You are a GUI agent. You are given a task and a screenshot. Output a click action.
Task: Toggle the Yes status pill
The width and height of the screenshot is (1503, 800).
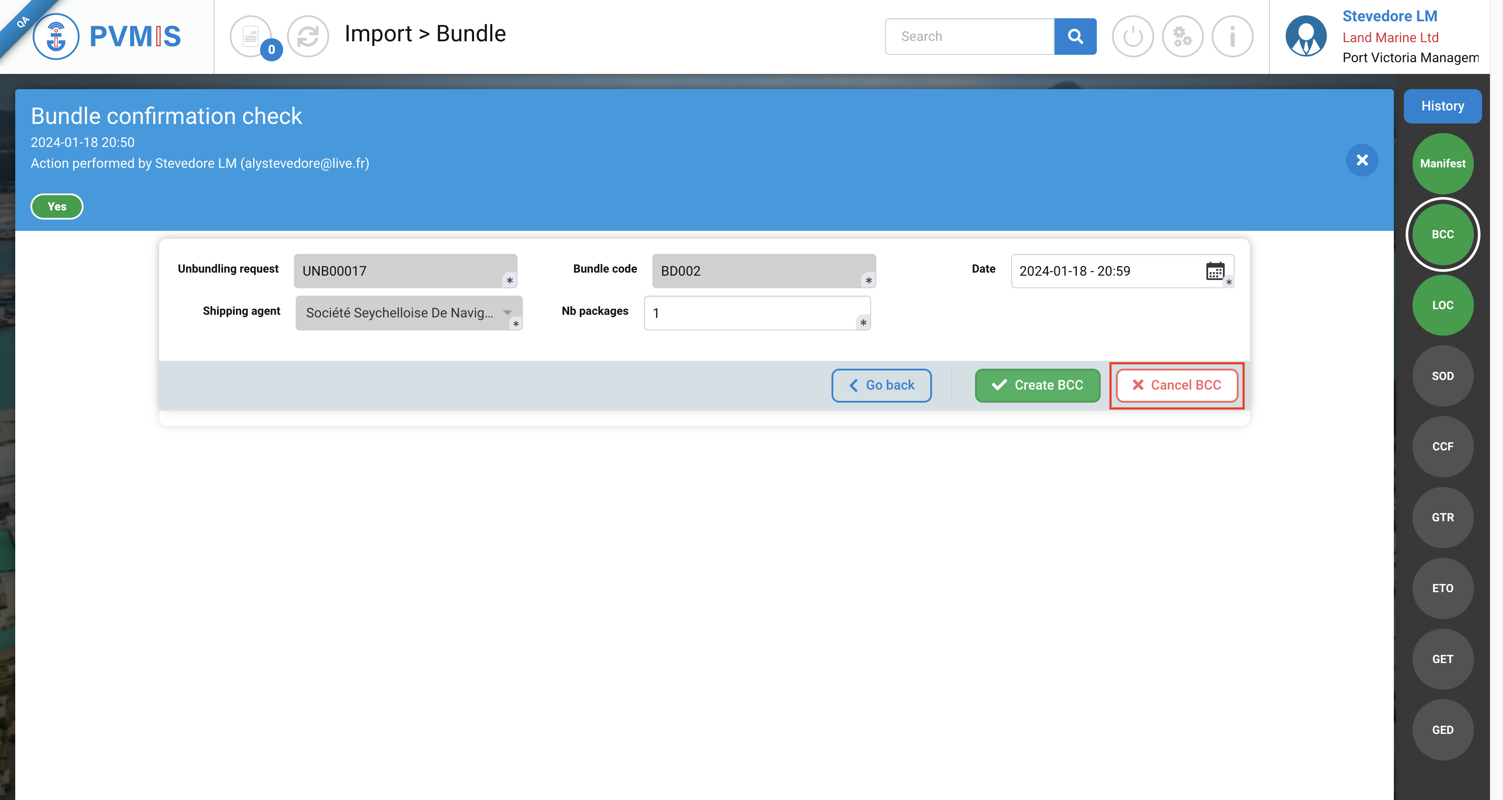coord(57,207)
